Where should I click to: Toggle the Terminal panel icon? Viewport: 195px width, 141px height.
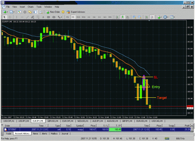35,12
